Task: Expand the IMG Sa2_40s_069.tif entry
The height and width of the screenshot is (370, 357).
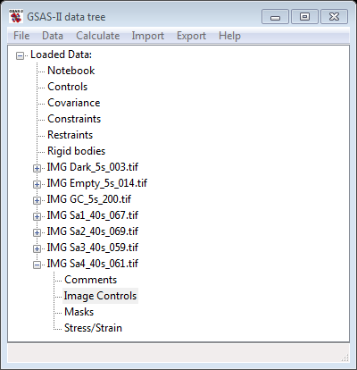Action: 37,232
